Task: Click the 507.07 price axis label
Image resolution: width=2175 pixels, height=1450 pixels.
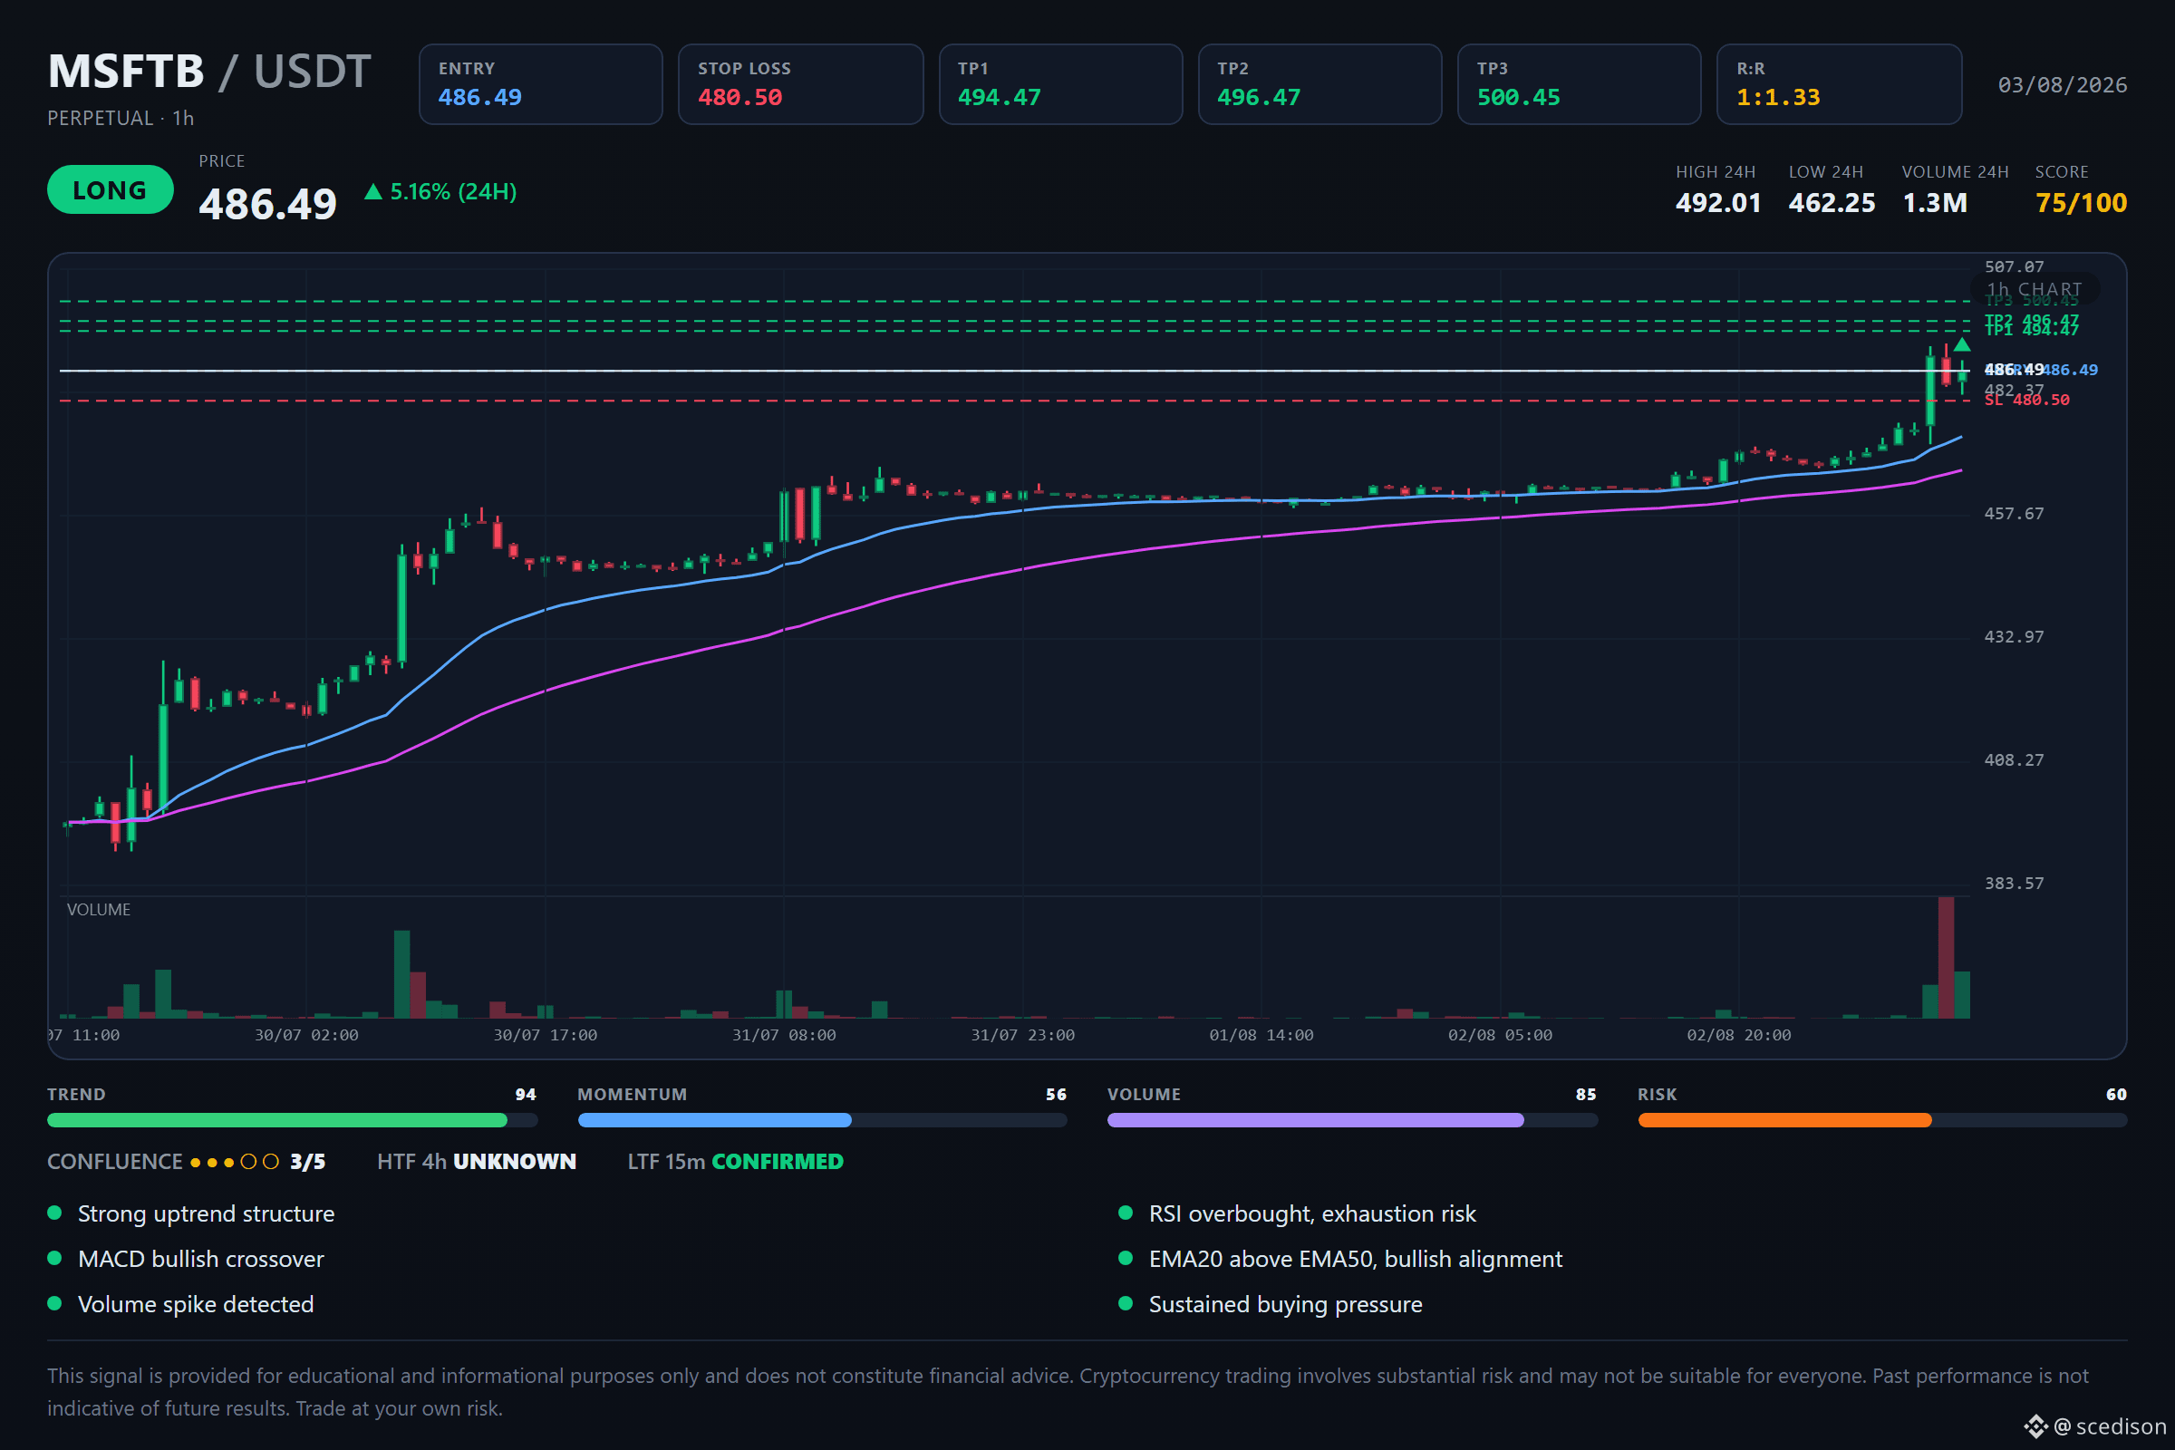Action: click(2014, 266)
